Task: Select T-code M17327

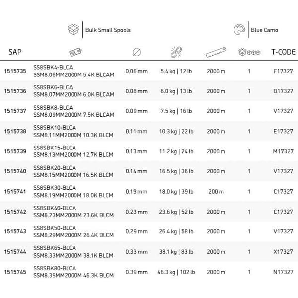Action: 283,151
